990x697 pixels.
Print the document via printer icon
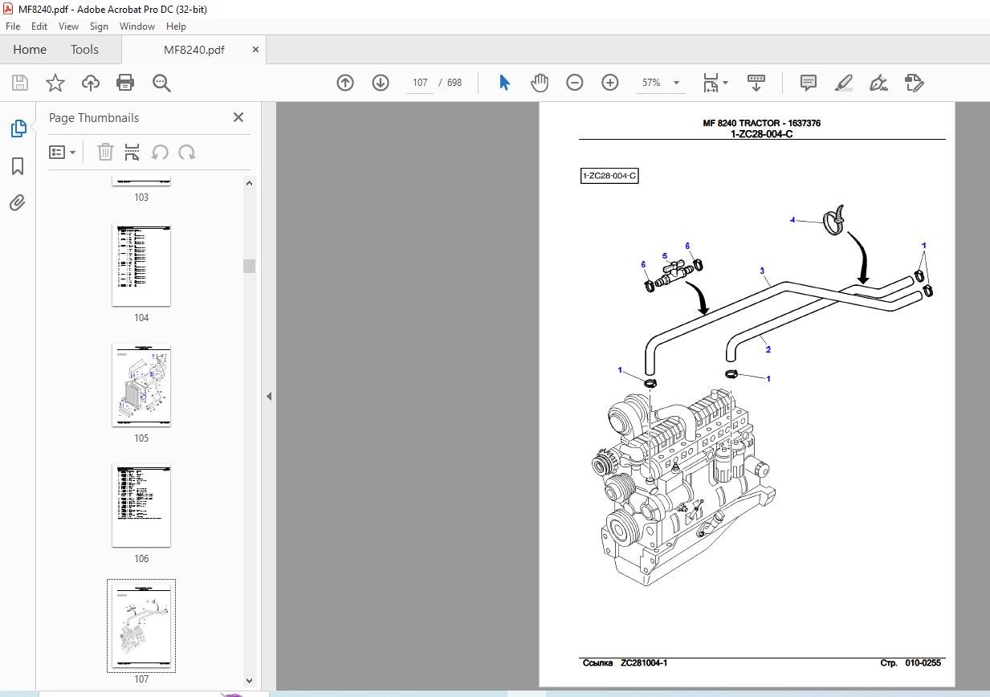(x=124, y=83)
